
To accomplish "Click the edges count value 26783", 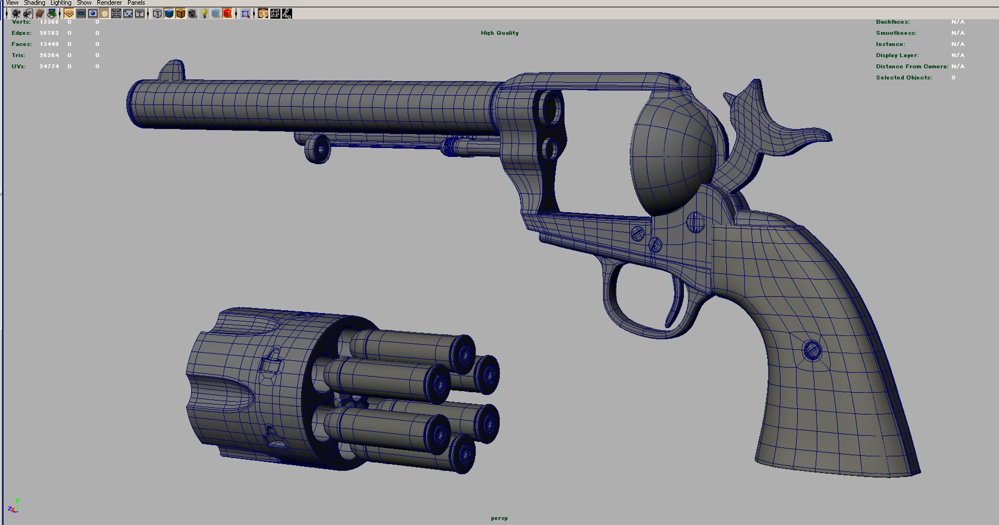I will [49, 33].
